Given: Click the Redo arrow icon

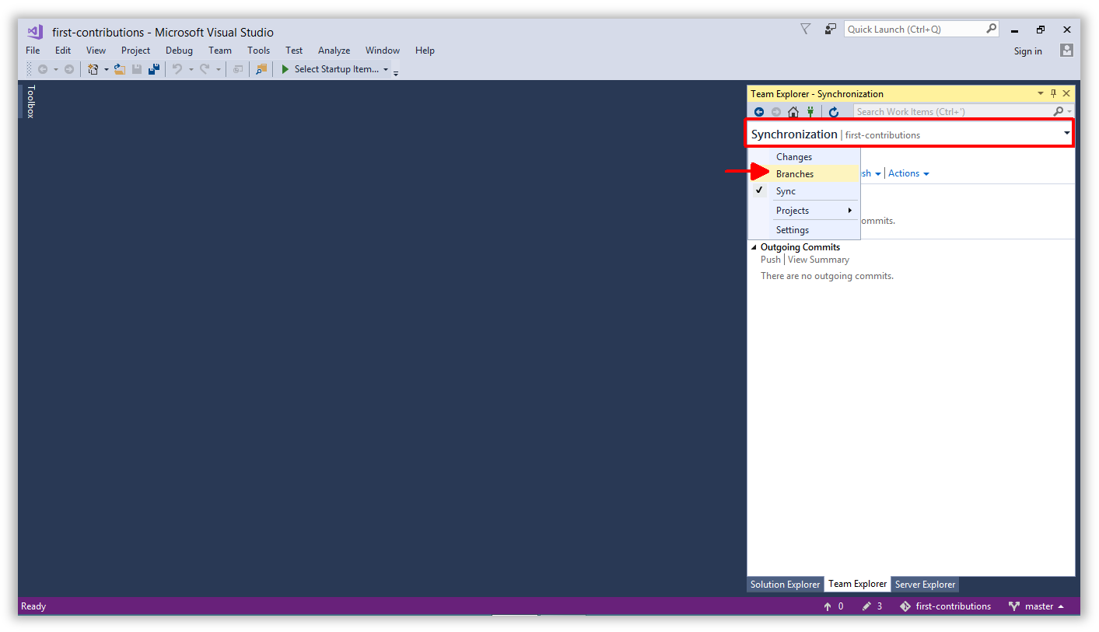Looking at the screenshot, I should click(205, 69).
